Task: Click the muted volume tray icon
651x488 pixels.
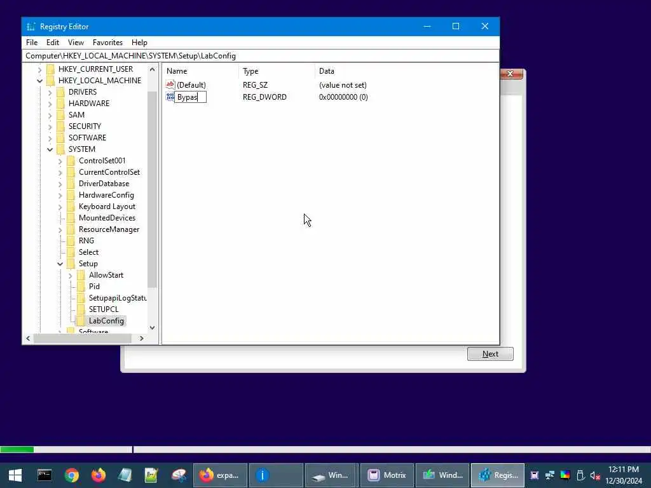Action: 595,475
